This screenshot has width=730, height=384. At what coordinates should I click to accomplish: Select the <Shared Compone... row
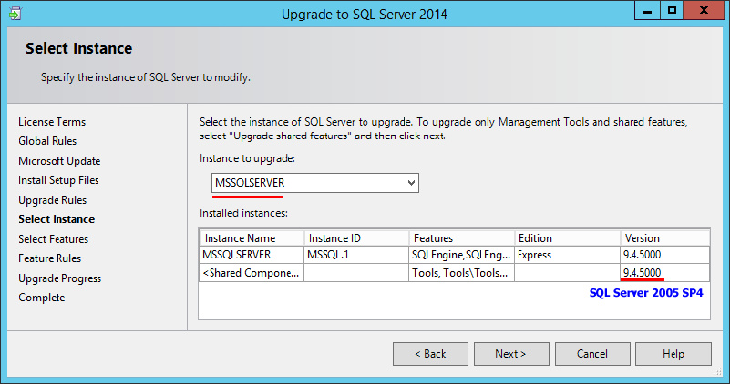point(455,273)
